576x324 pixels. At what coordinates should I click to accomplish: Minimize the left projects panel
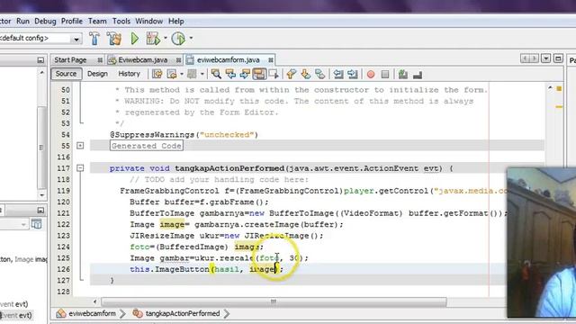click(x=40, y=60)
